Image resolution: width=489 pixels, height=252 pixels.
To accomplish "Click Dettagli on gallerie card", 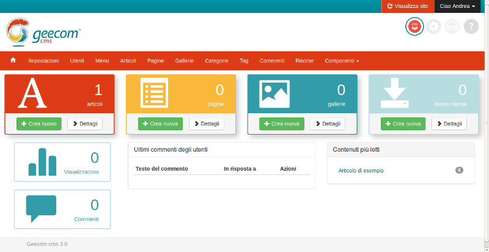I will [x=328, y=124].
